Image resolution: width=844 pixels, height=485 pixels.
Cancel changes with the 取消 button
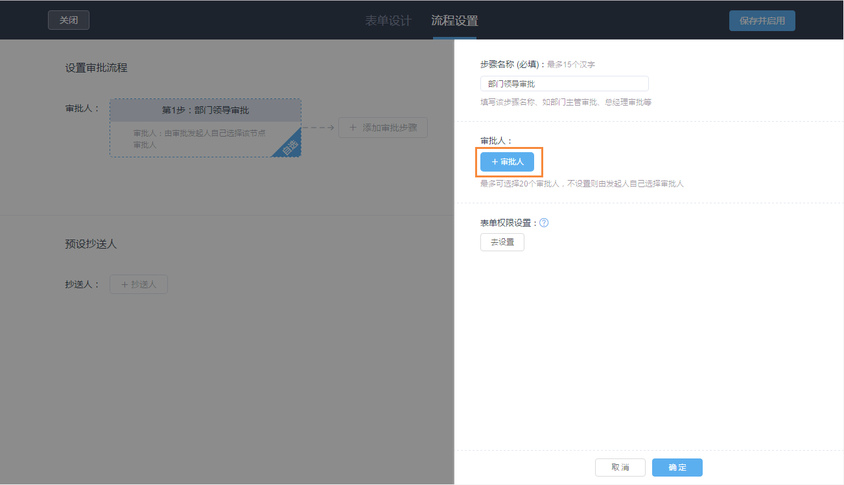[x=620, y=467]
